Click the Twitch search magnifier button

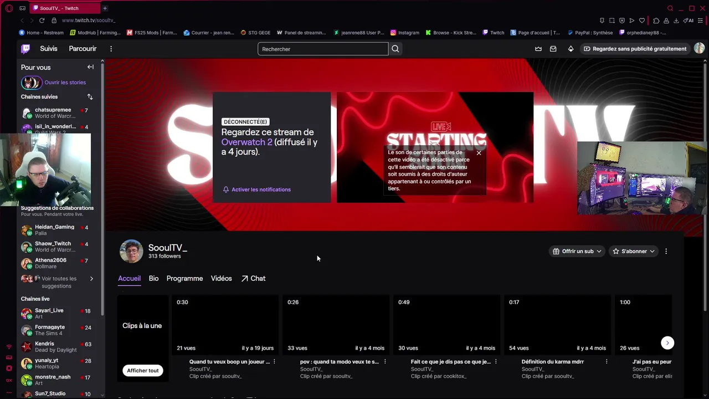click(x=395, y=49)
